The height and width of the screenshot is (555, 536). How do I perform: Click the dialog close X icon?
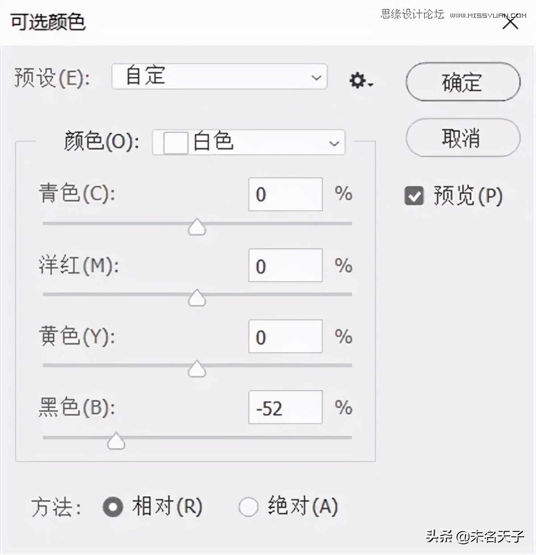pyautogui.click(x=510, y=21)
